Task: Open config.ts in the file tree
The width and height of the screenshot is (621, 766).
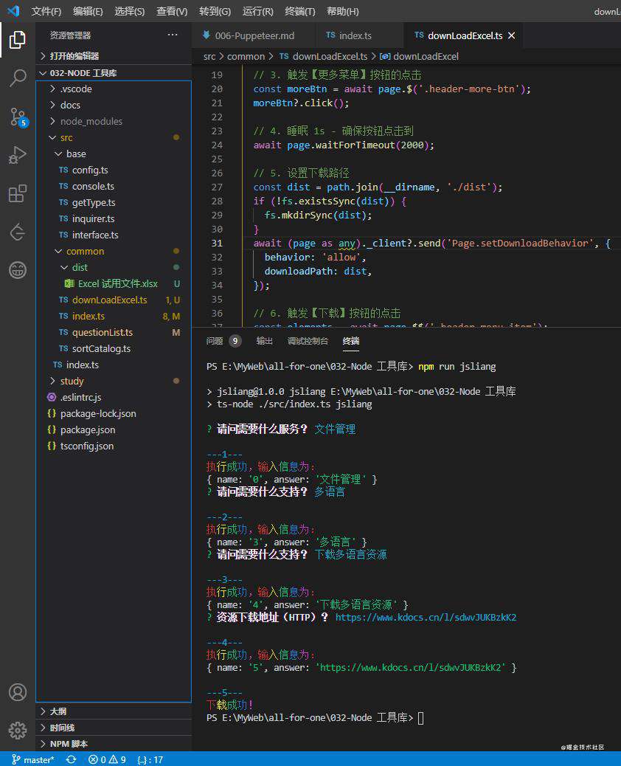Action: click(x=114, y=170)
